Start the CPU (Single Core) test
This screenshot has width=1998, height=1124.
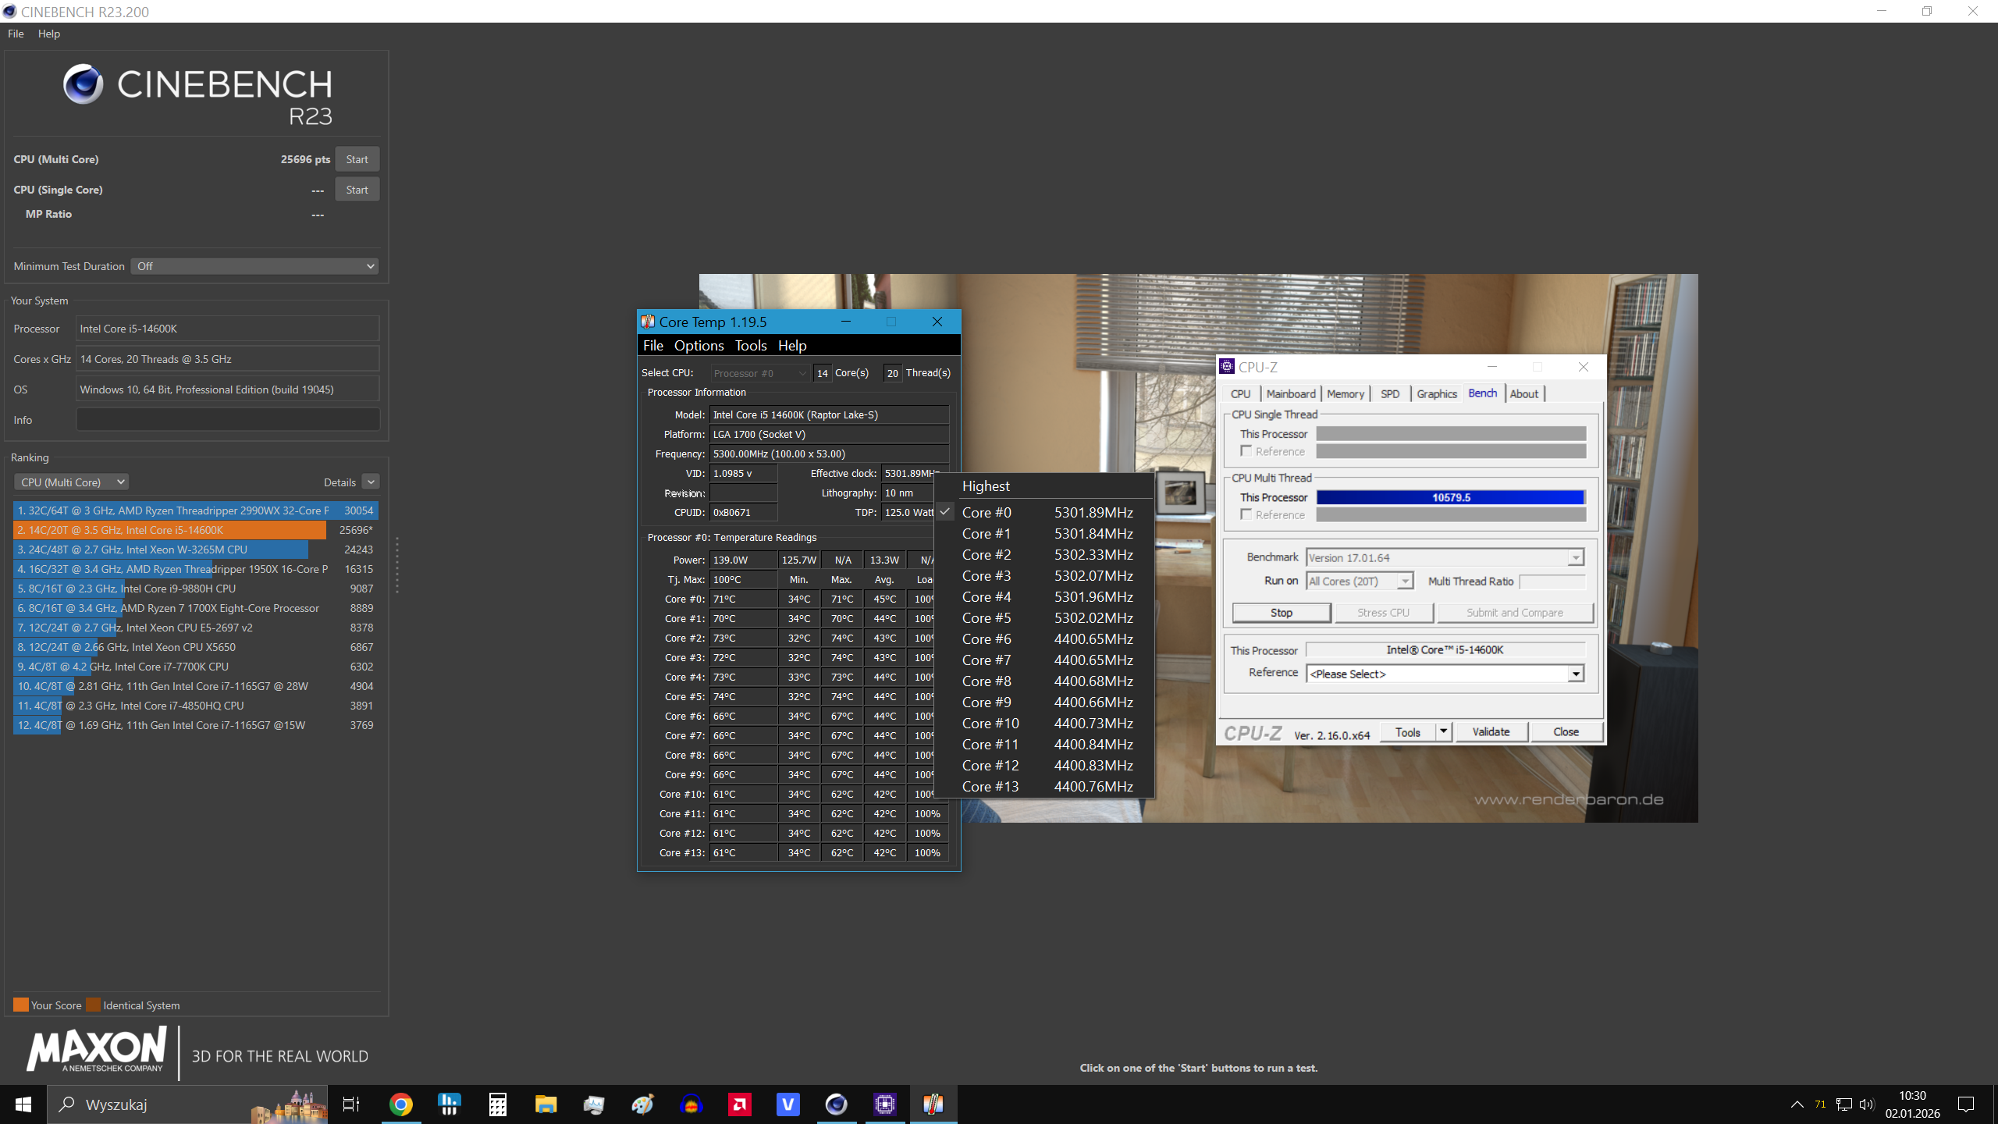click(357, 190)
